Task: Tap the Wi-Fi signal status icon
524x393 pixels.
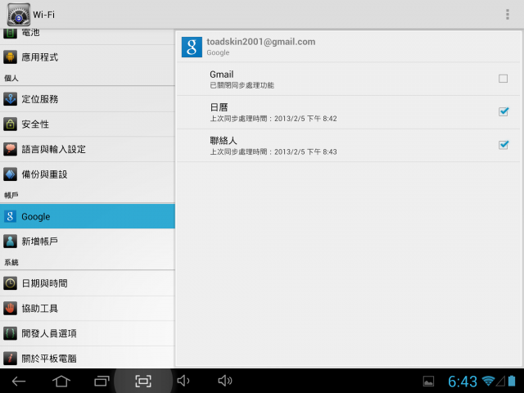Action: [x=488, y=381]
